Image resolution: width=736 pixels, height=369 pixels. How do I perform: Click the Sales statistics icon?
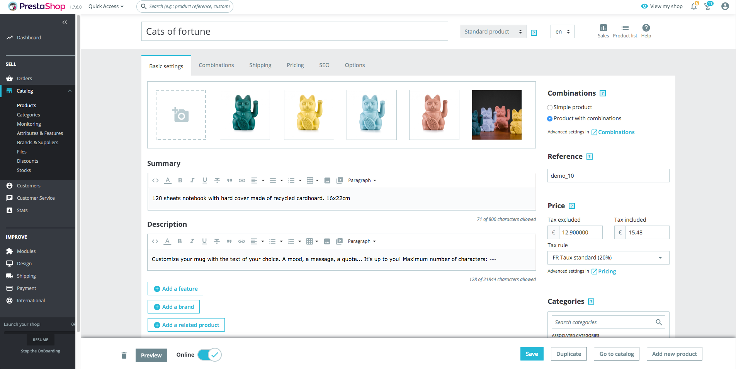pyautogui.click(x=603, y=31)
